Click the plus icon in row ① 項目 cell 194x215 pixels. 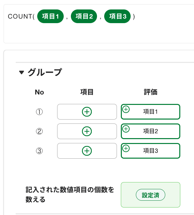[87, 112]
